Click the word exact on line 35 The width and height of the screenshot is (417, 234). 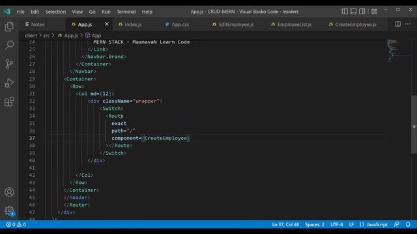tap(119, 123)
